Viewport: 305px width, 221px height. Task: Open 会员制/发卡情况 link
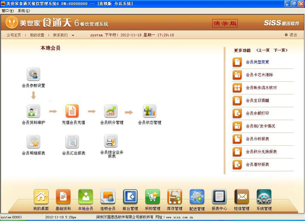pyautogui.click(x=260, y=126)
